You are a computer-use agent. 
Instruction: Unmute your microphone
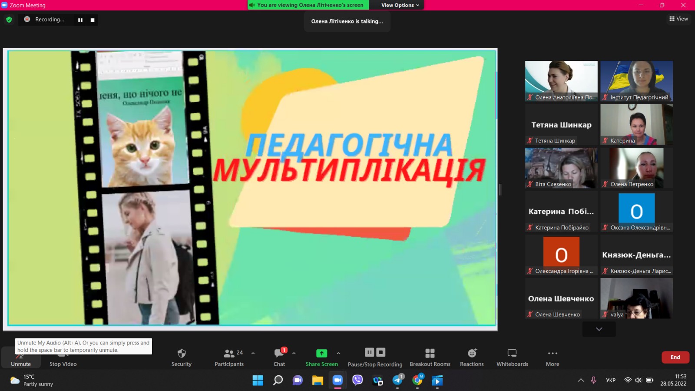point(20,356)
